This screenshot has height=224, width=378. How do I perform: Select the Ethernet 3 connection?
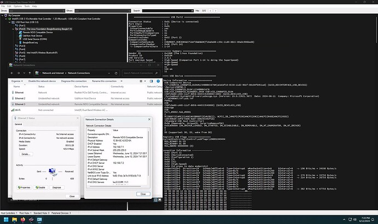coord(85,104)
